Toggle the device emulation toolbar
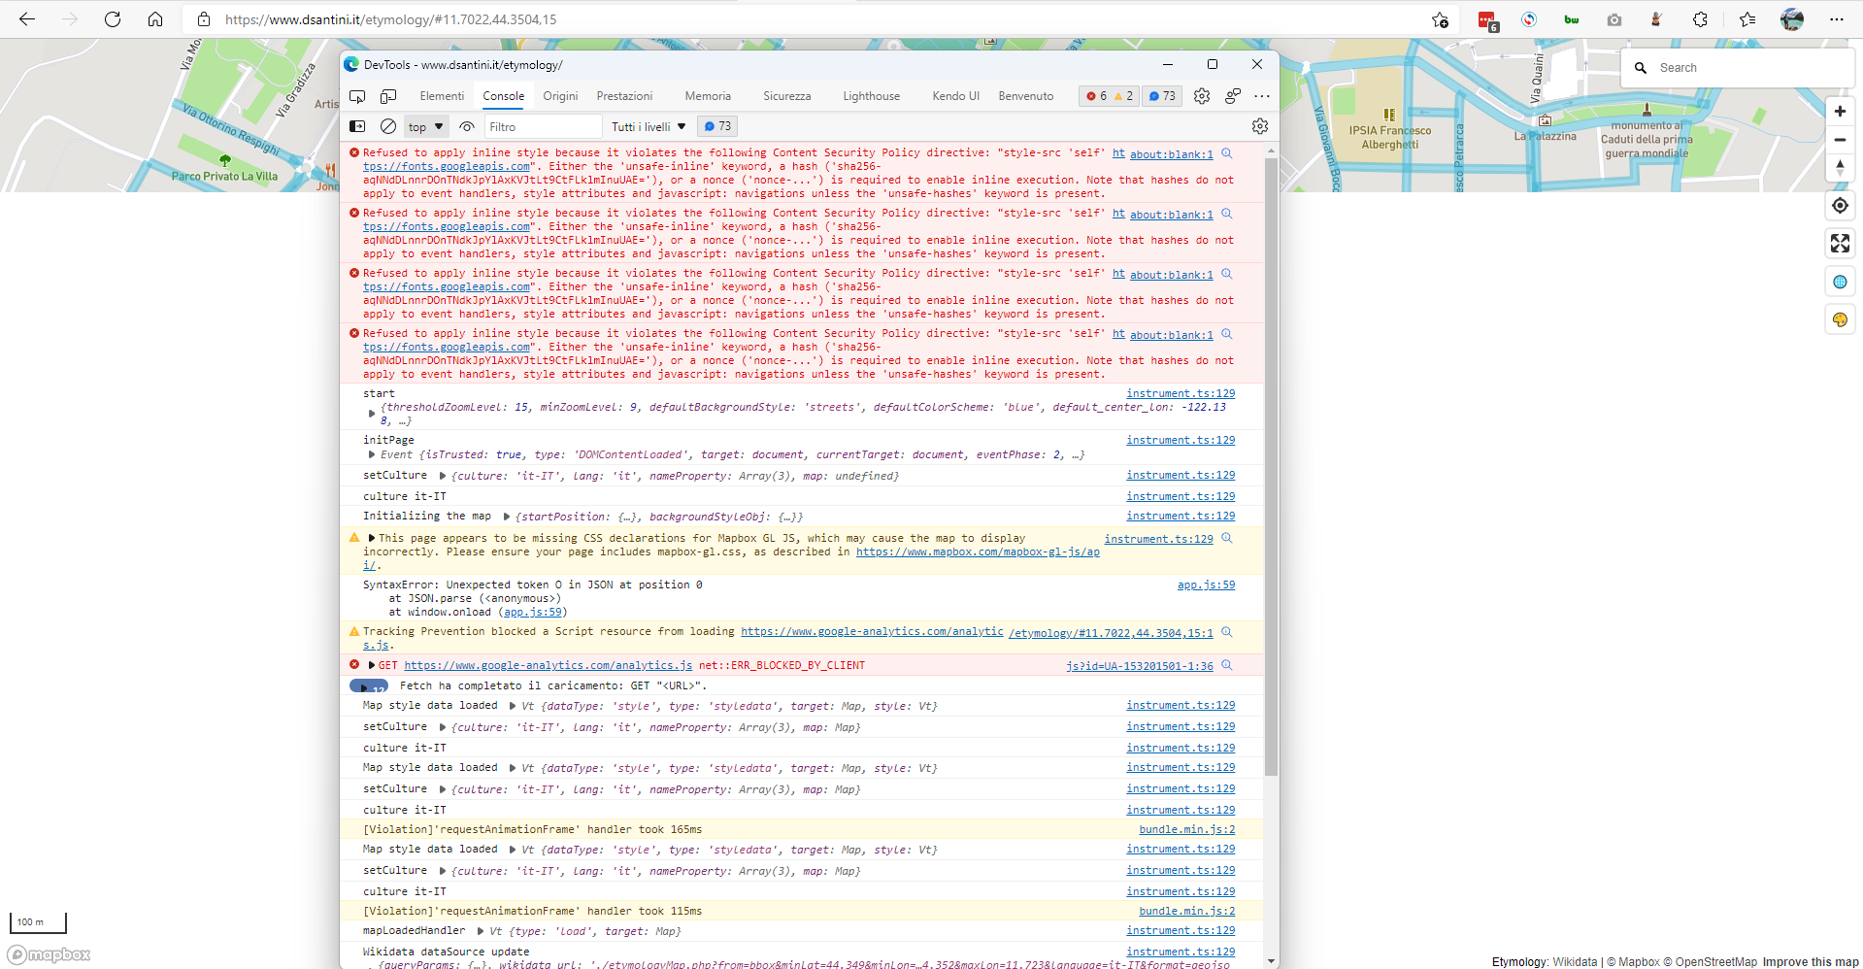The image size is (1863, 969). click(x=387, y=96)
